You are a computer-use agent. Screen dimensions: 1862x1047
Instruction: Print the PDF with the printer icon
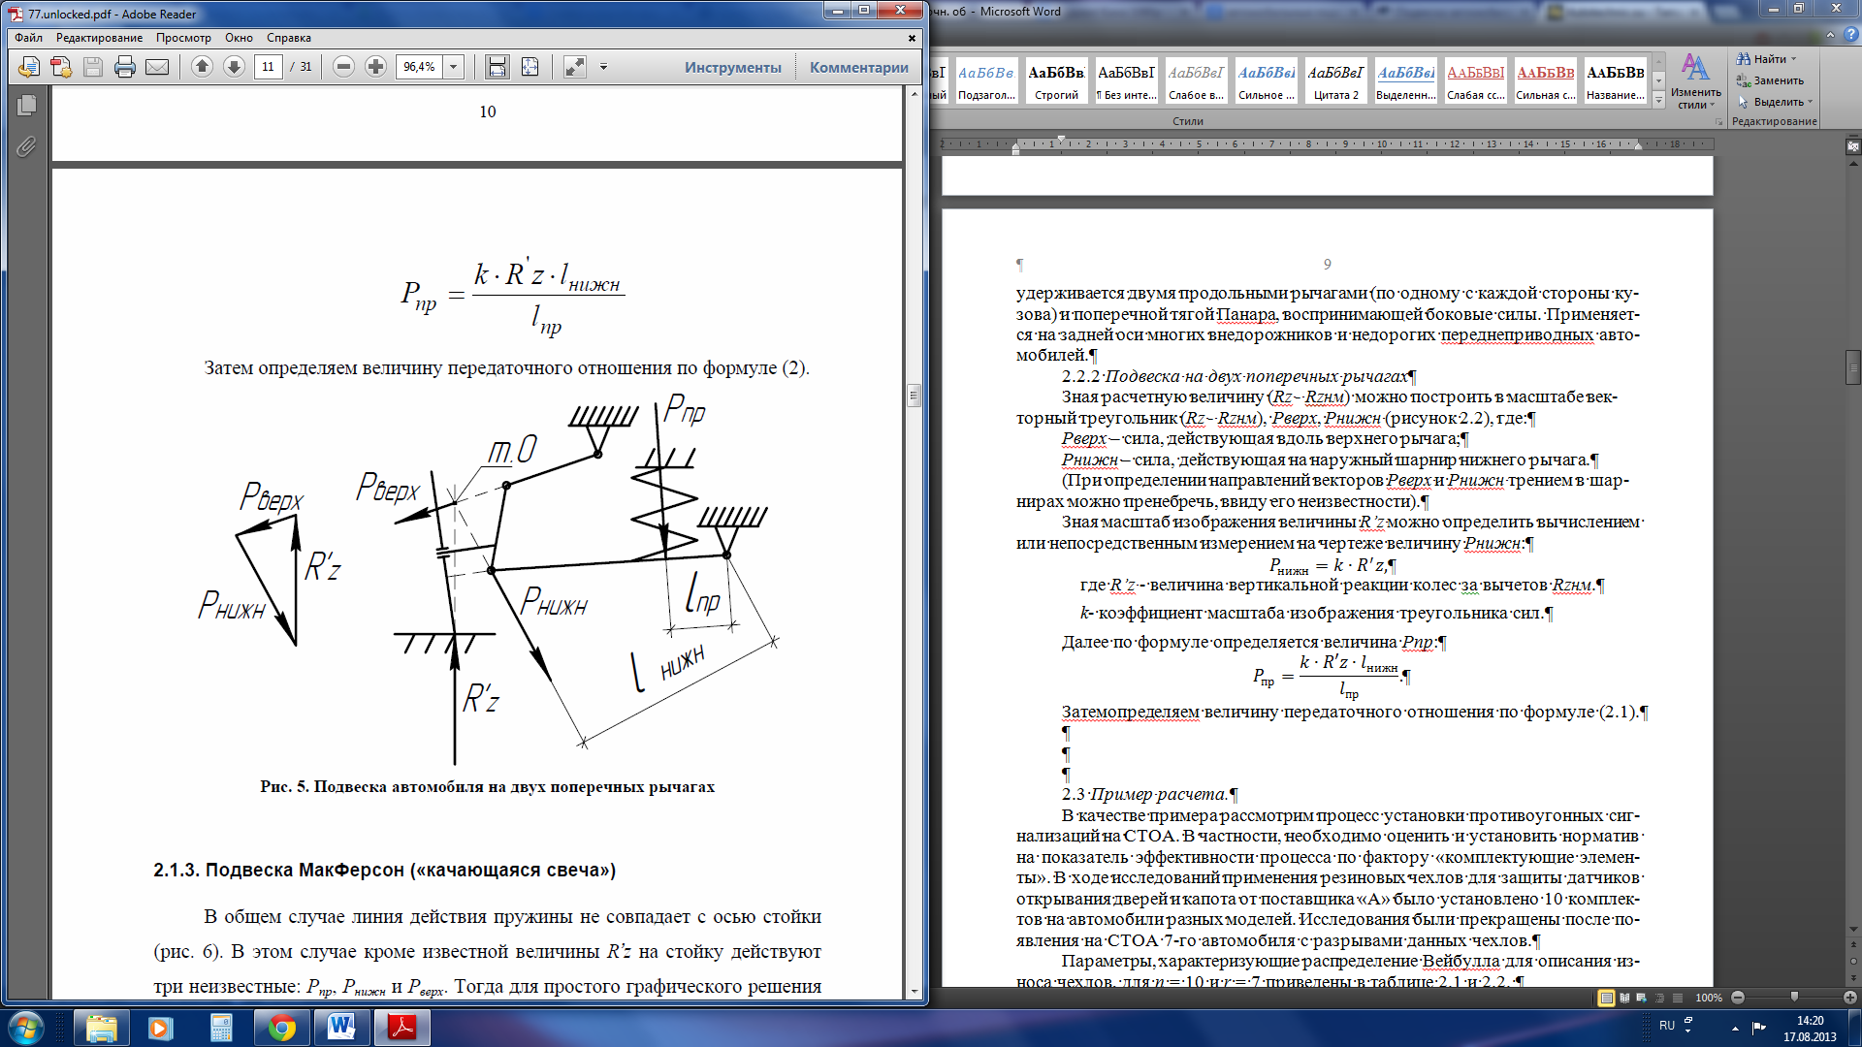point(125,67)
